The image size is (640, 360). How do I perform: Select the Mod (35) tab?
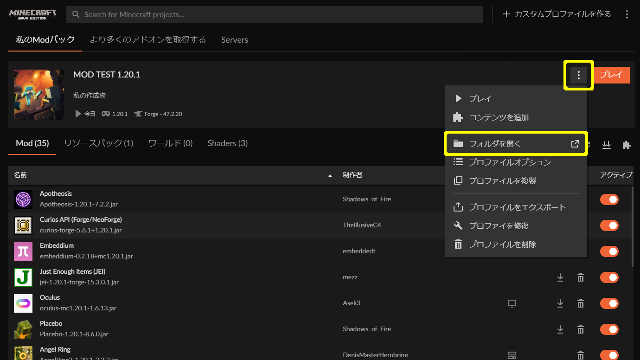point(32,143)
